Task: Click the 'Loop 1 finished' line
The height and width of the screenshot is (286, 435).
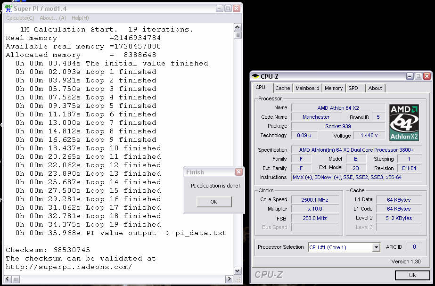Action: [86, 72]
